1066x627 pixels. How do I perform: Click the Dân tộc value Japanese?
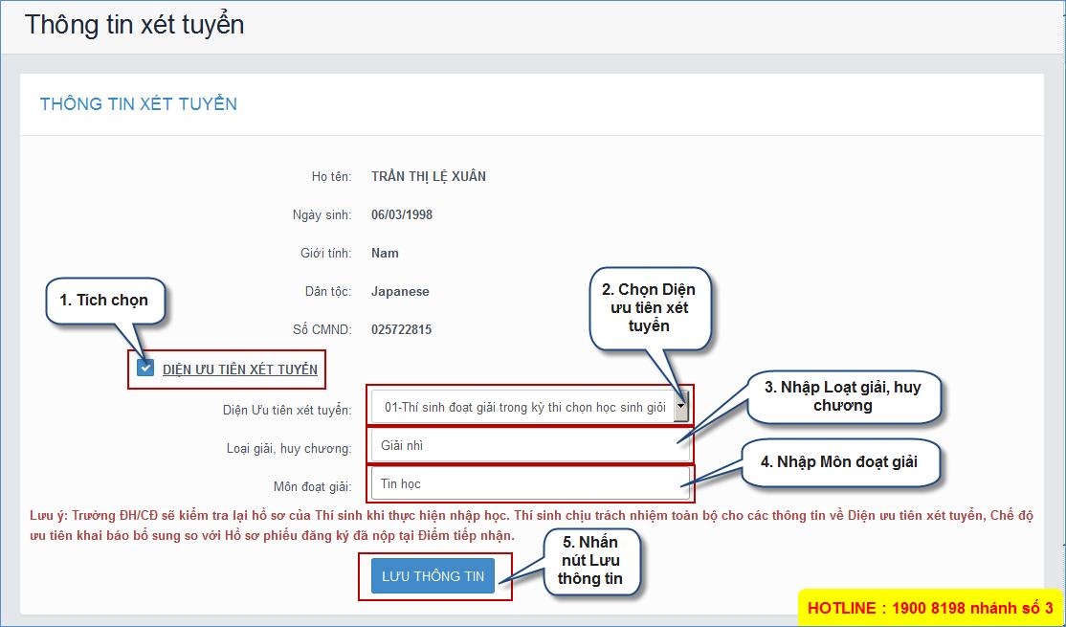400,291
